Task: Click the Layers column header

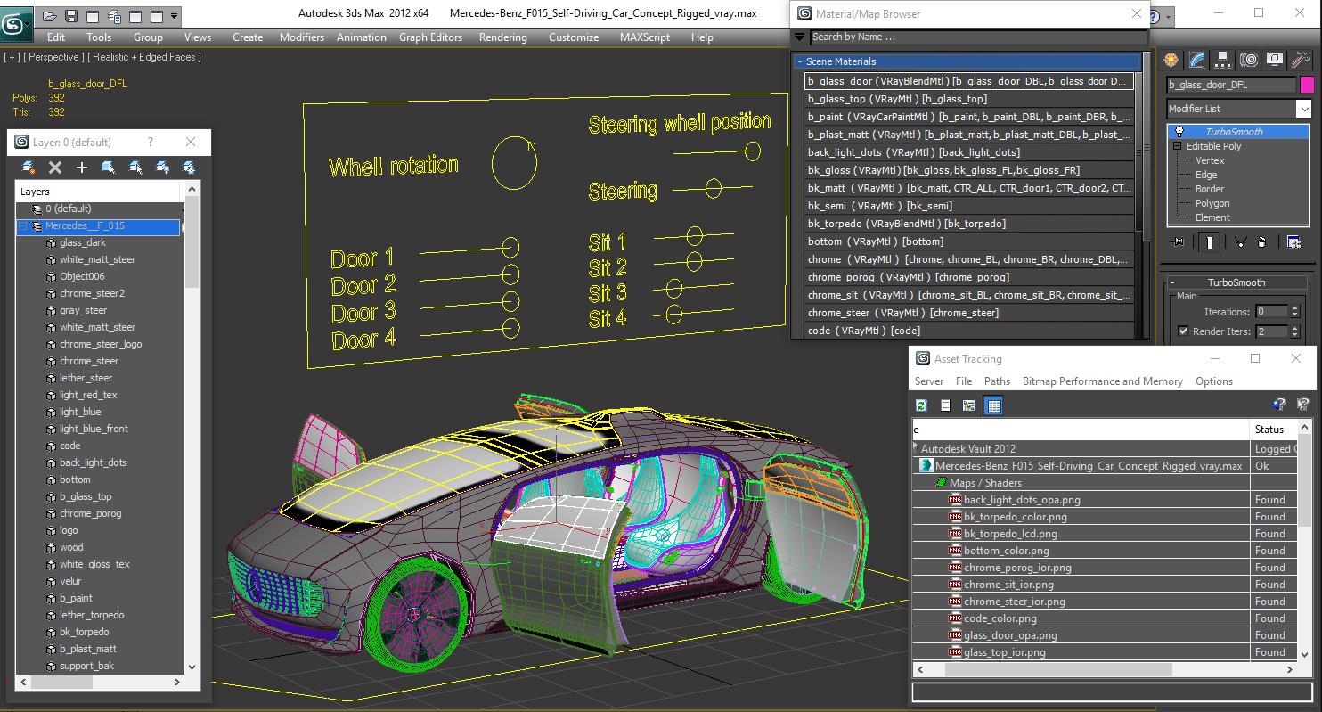Action: (98, 192)
